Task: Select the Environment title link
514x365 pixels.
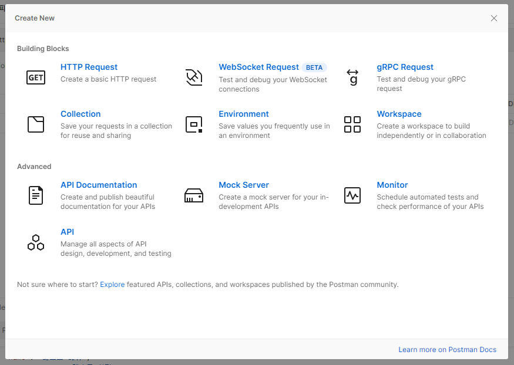Action: [244, 114]
